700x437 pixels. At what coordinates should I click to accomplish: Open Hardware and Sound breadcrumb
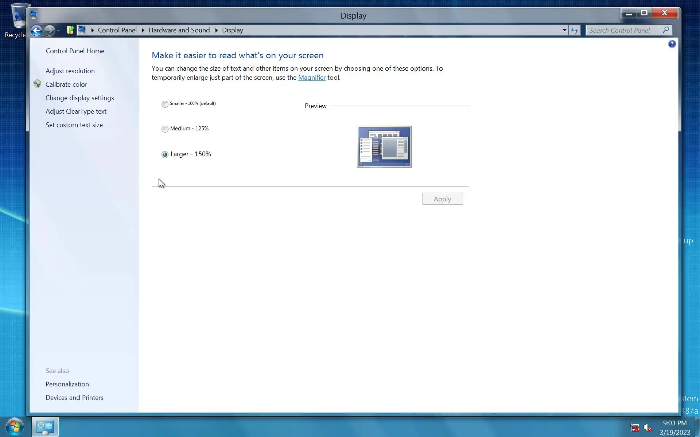pos(179,30)
